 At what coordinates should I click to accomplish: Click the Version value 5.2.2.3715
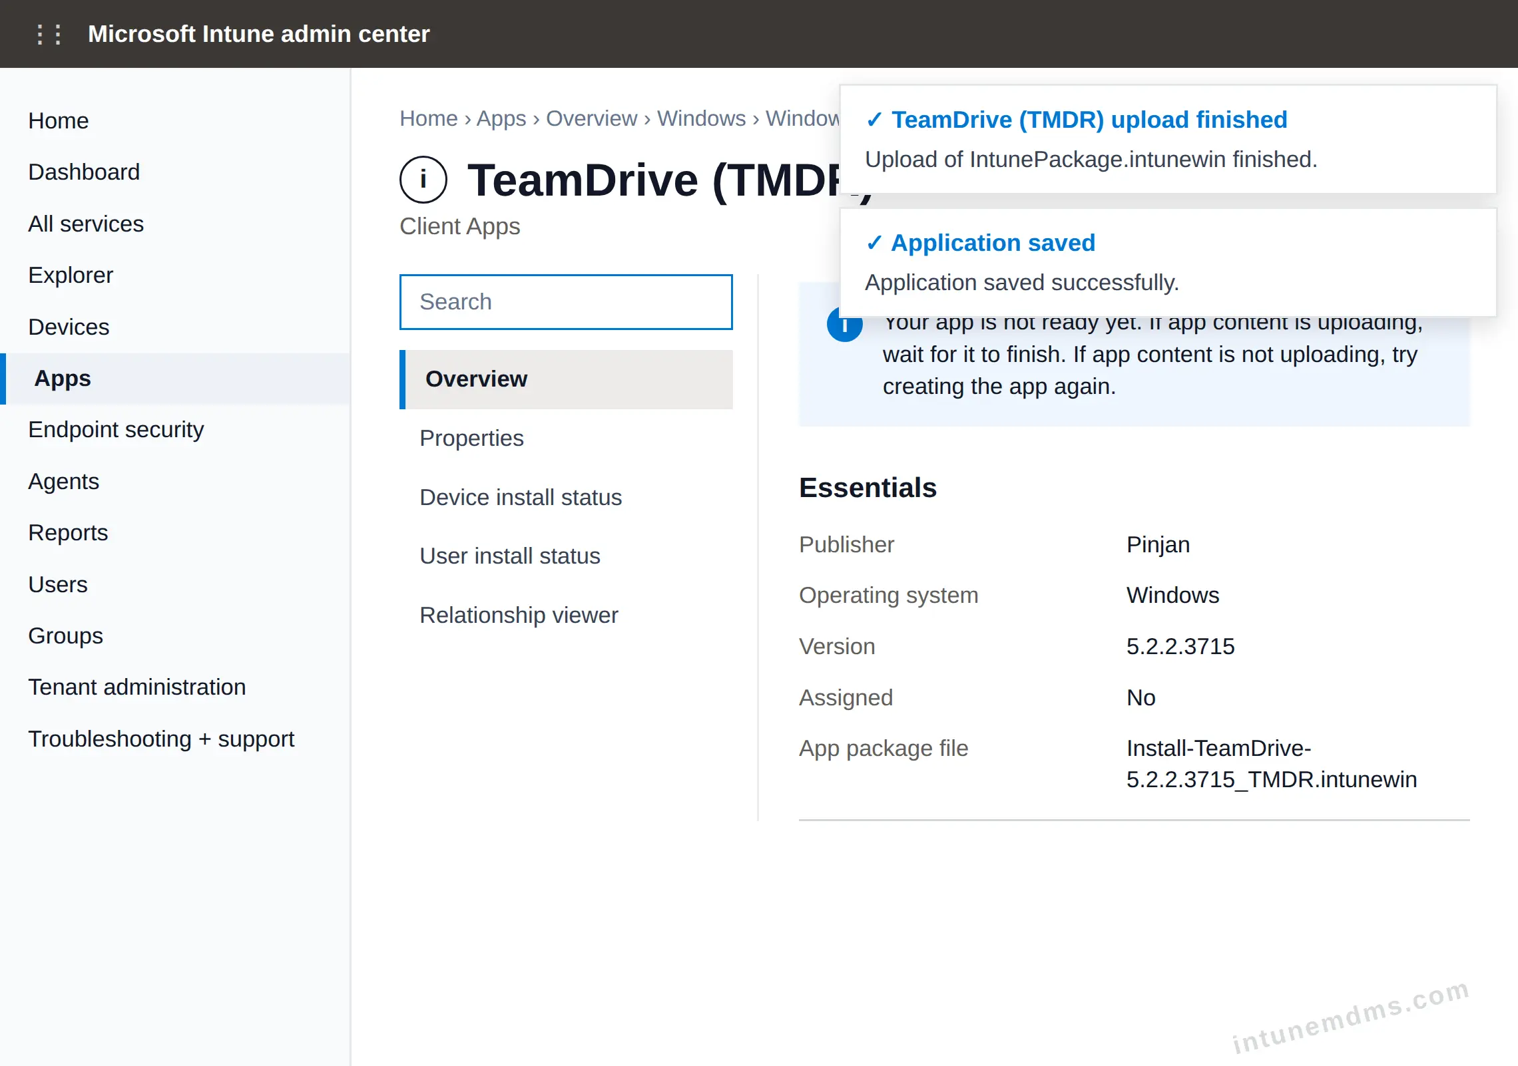pyautogui.click(x=1180, y=647)
